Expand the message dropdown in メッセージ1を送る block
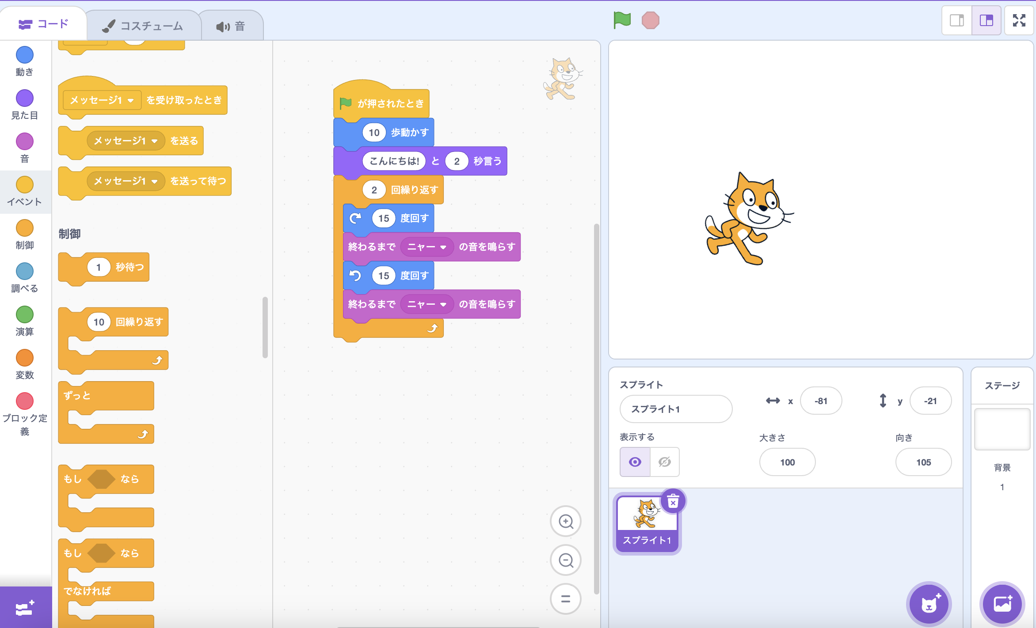The height and width of the screenshot is (628, 1036). tap(155, 140)
